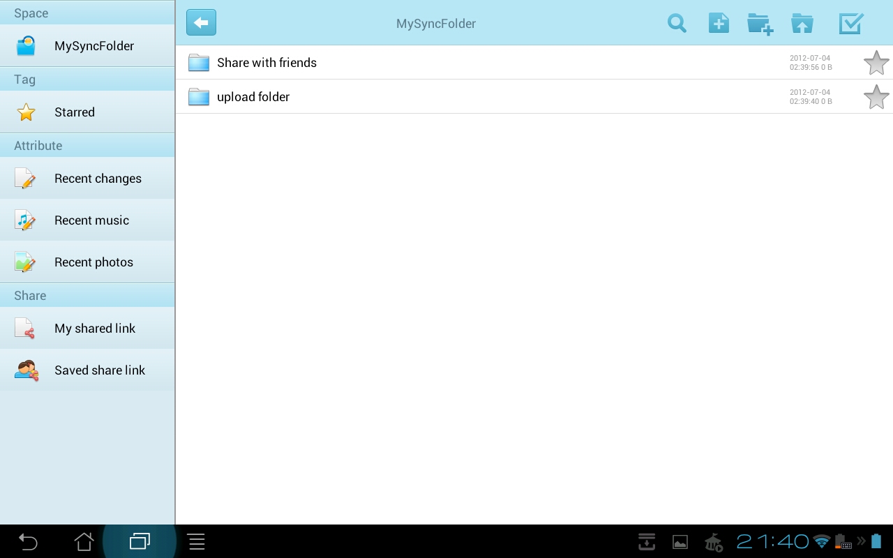This screenshot has height=558, width=893.
Task: Tap the recent apps button
Action: (140, 541)
